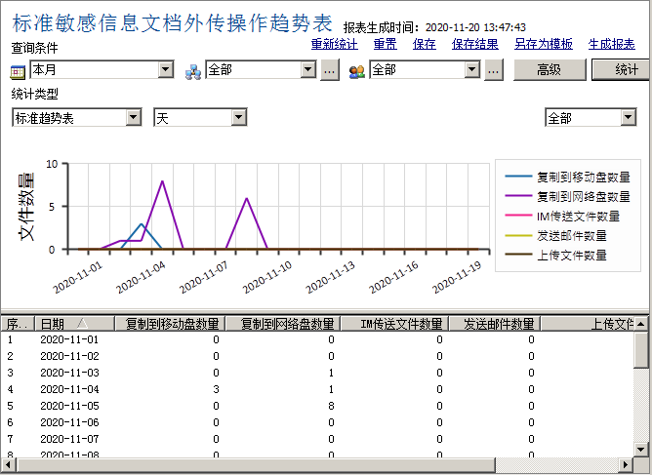Click the table horizontal scrollbar right arrow
The height and width of the screenshot is (475, 652).
626,466
